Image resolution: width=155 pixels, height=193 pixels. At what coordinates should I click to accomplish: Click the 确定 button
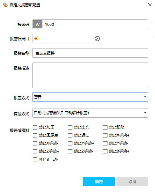pos(99,182)
